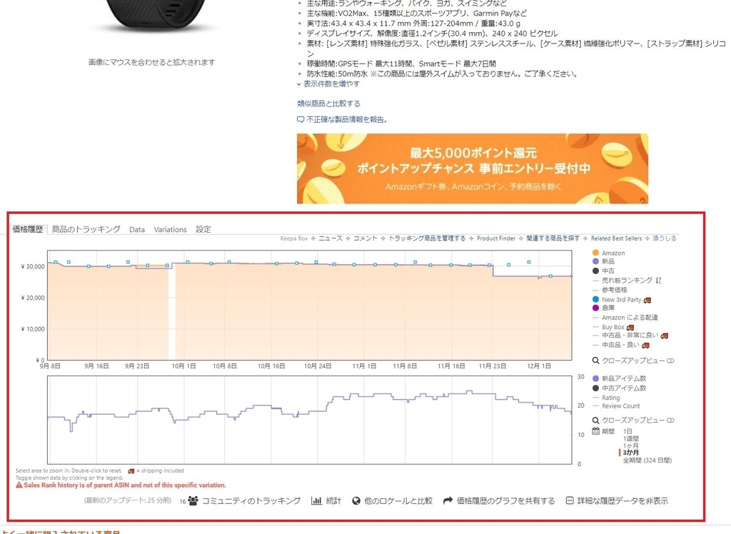
Task: Click 不正確な製品情報を報告 link
Action: (347, 119)
